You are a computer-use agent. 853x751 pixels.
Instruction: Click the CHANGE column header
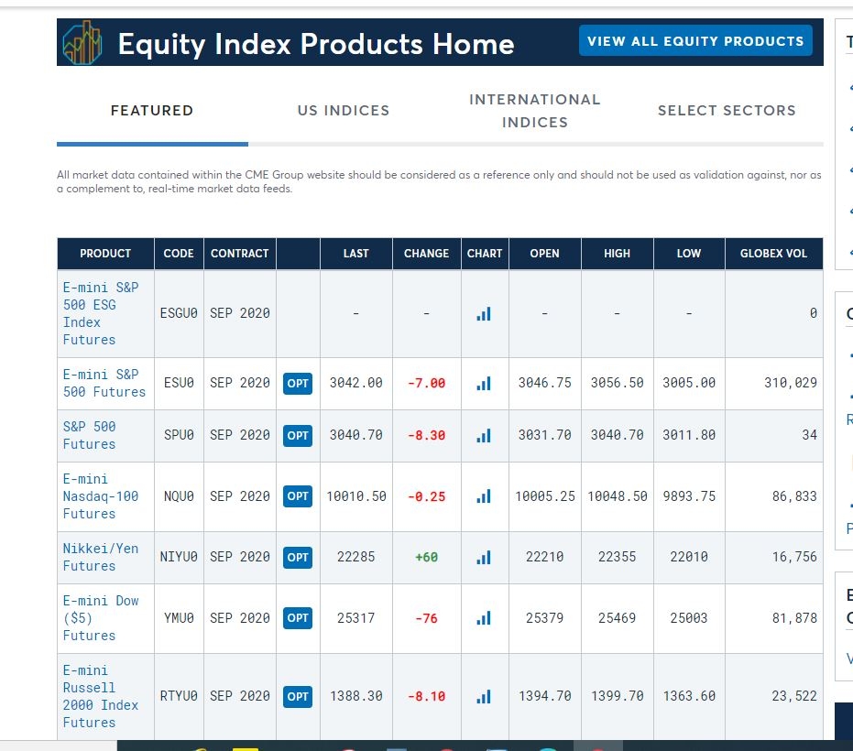tap(426, 254)
